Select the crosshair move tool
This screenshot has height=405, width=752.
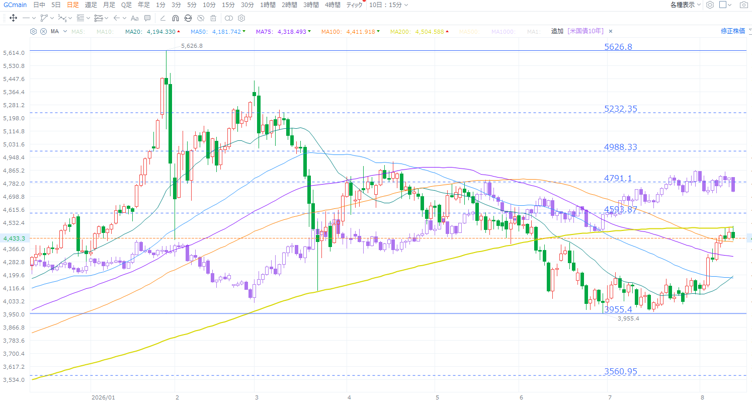coord(13,18)
